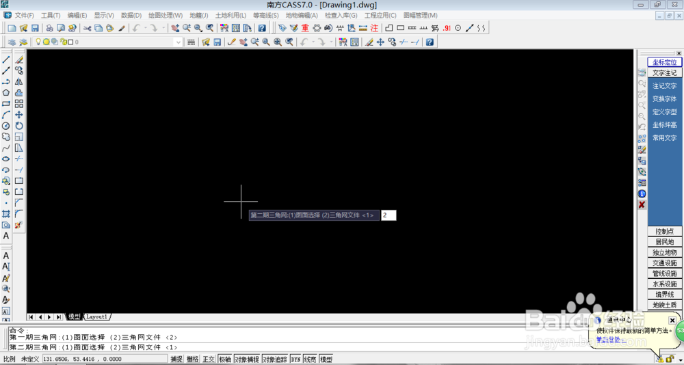Switch to the Layout1 tab
The image size is (684, 365).
click(x=97, y=316)
